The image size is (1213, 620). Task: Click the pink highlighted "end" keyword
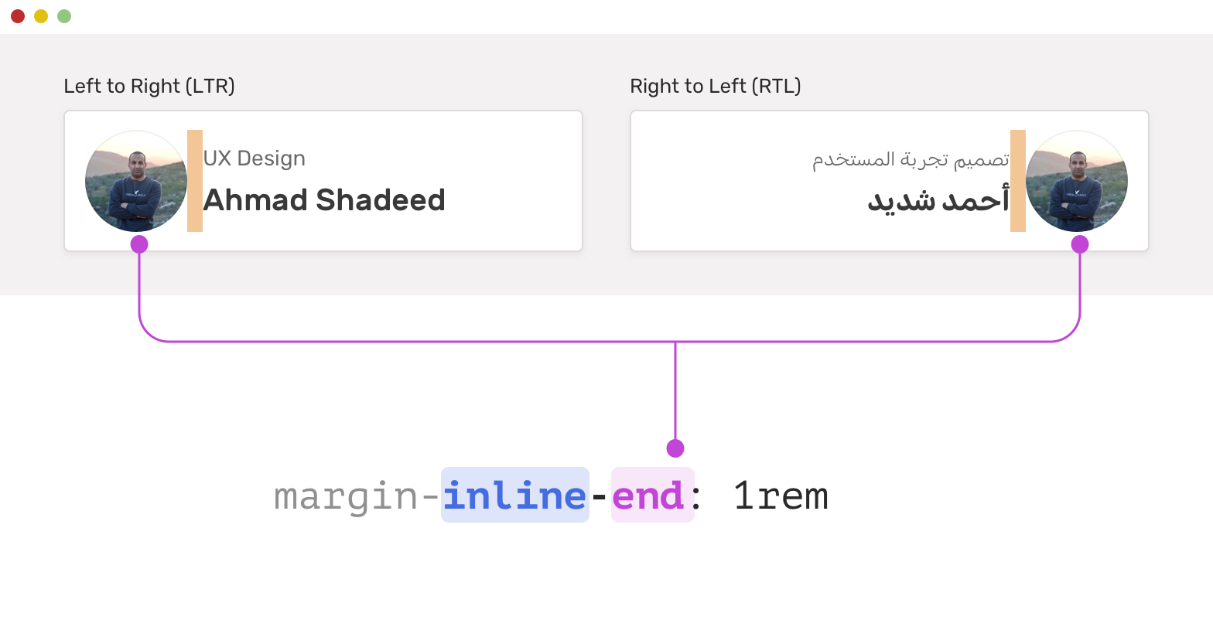tap(649, 496)
